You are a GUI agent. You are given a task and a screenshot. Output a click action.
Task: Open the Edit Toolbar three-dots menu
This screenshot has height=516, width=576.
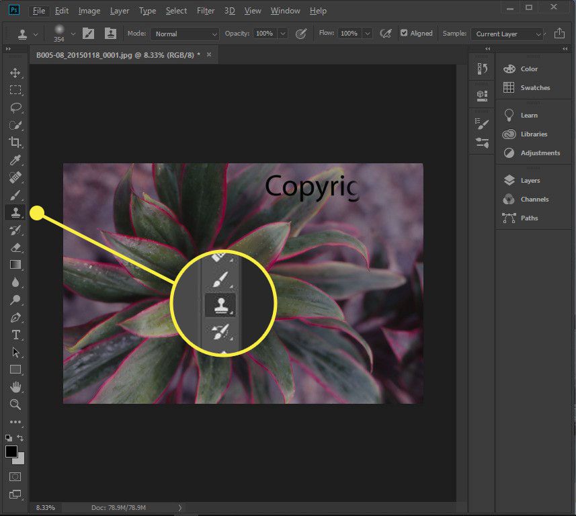[15, 422]
